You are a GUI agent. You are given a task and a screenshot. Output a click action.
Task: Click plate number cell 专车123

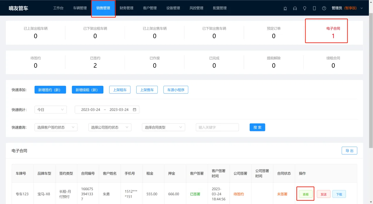click(22, 194)
